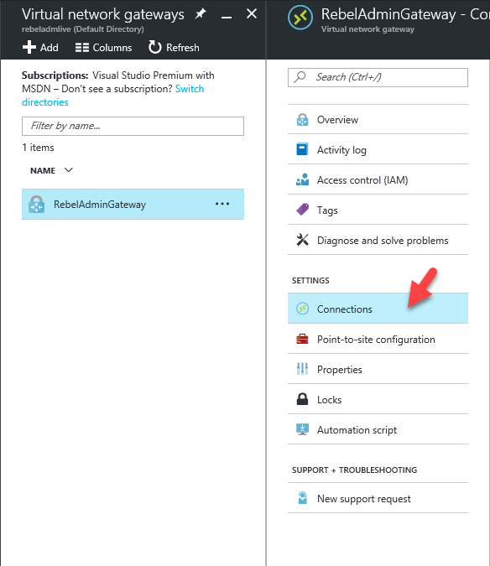Click the SUPPORT + TROUBLESHOOTING heading
490x566 pixels.
[x=354, y=470]
